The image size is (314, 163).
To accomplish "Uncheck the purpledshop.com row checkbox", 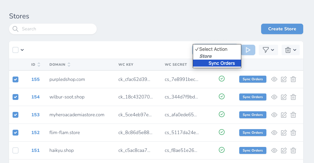I will 15,79.
